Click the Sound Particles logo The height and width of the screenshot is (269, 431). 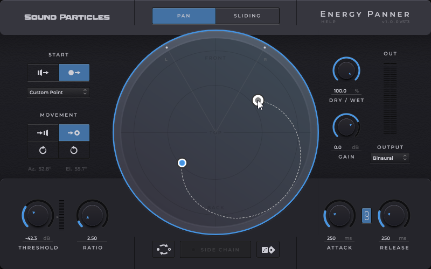point(67,17)
